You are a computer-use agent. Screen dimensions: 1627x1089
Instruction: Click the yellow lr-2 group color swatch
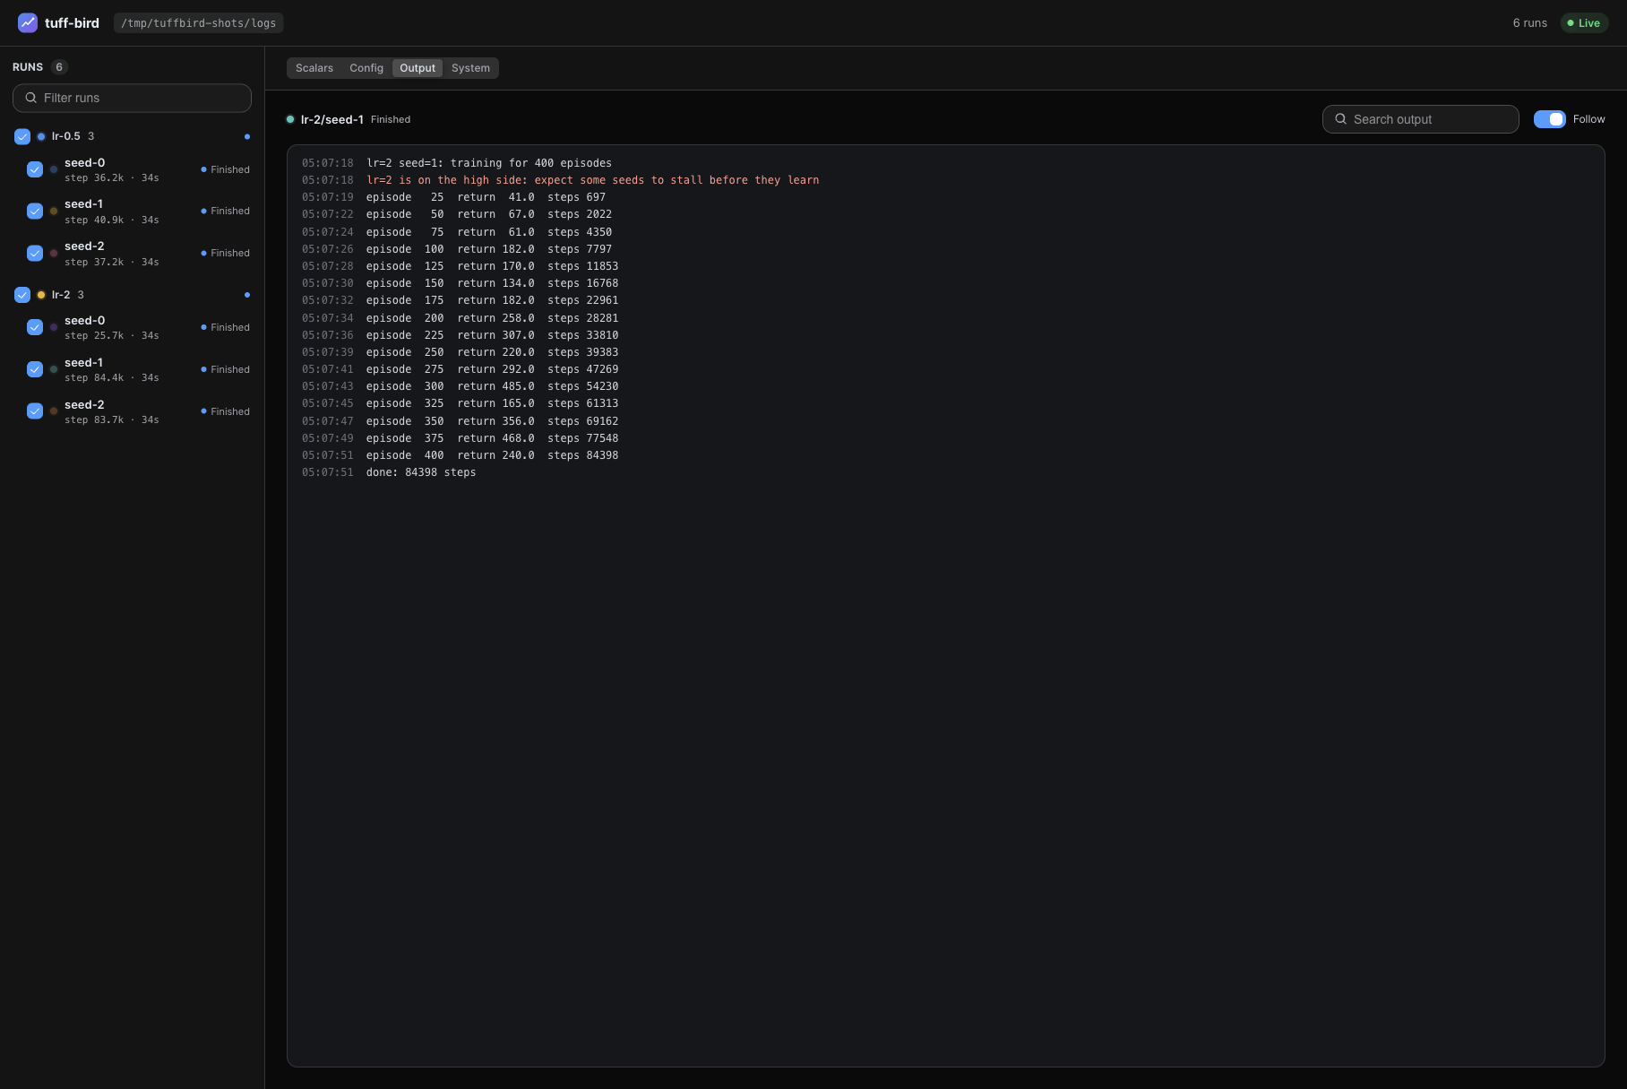[x=41, y=295]
